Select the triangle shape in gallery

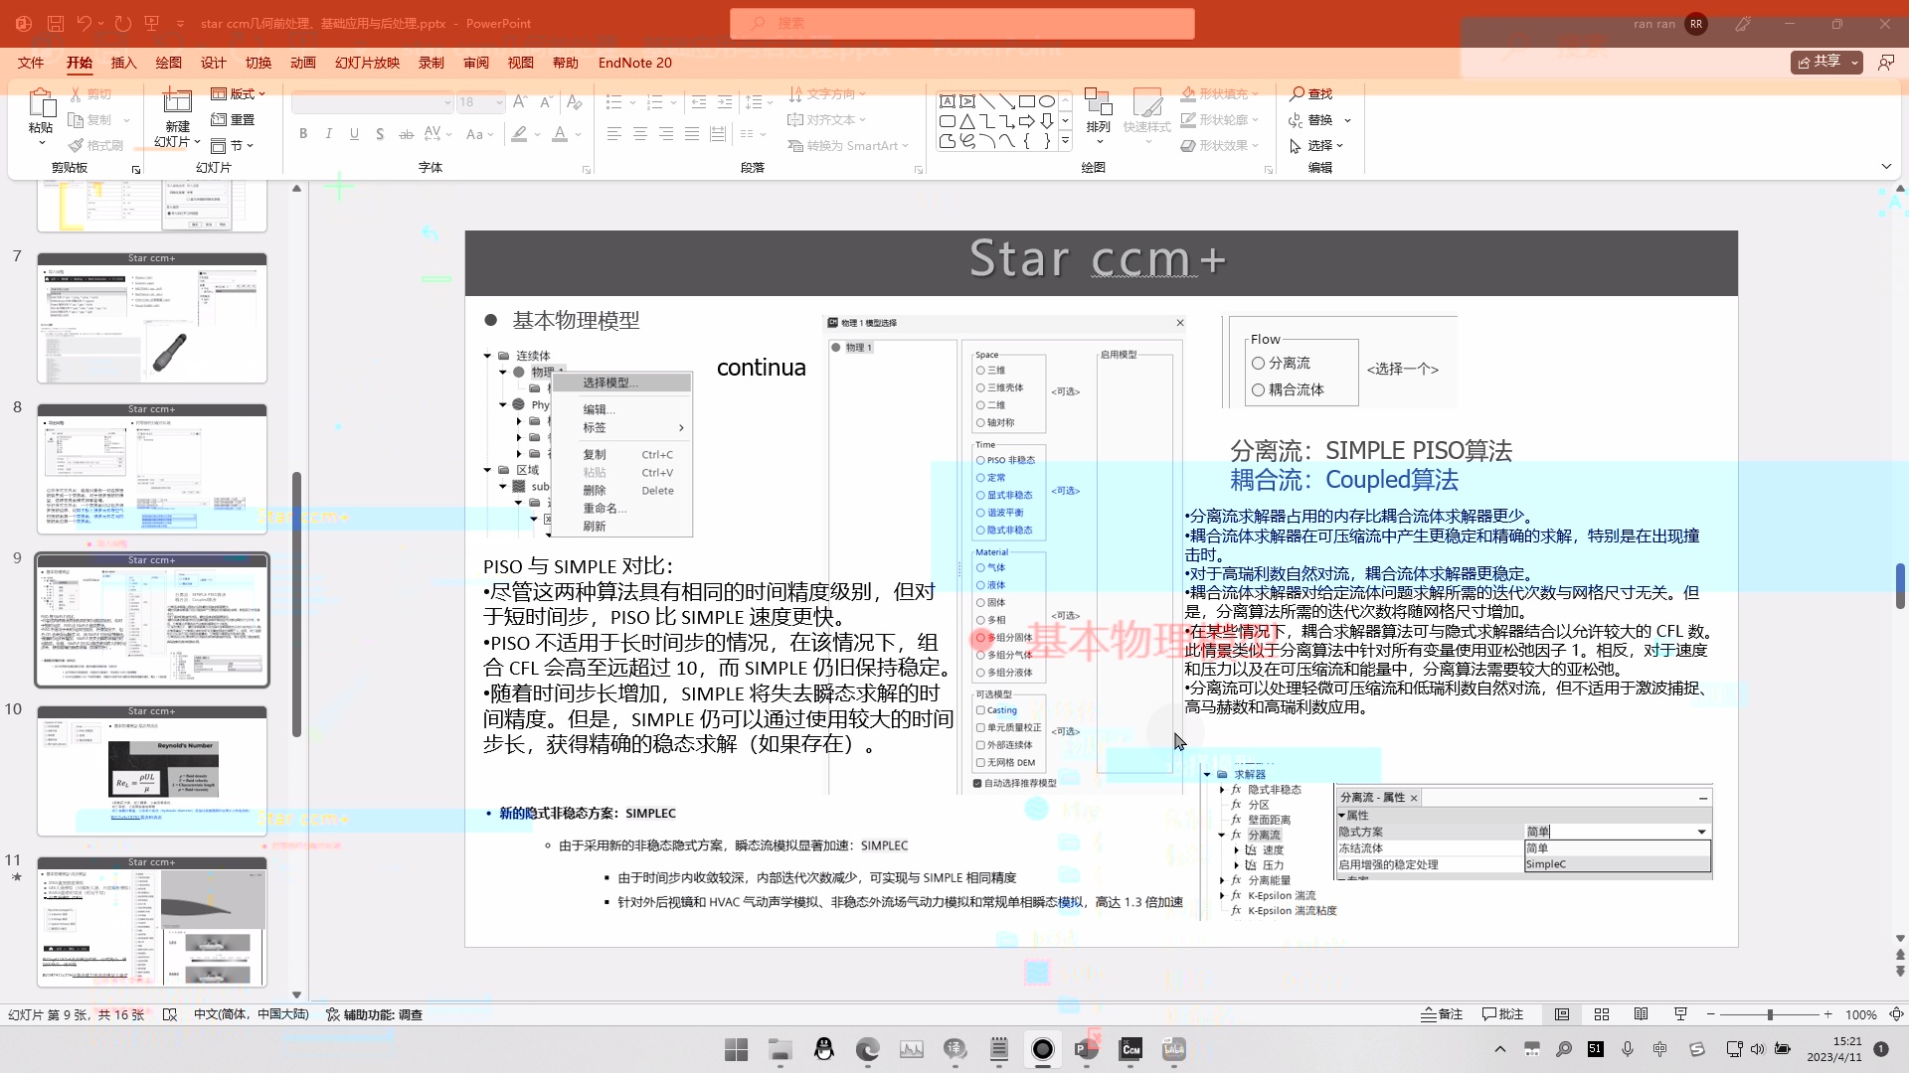click(967, 121)
